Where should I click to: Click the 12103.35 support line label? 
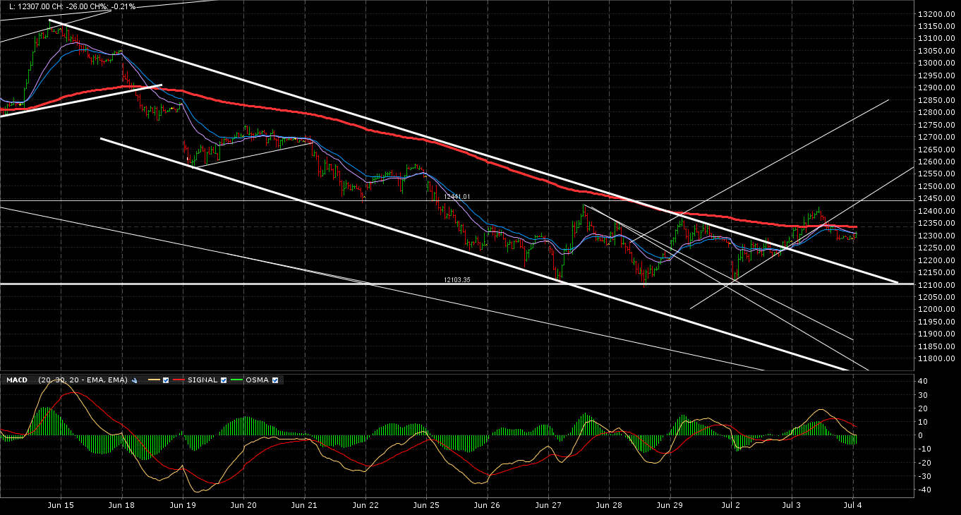click(x=457, y=280)
